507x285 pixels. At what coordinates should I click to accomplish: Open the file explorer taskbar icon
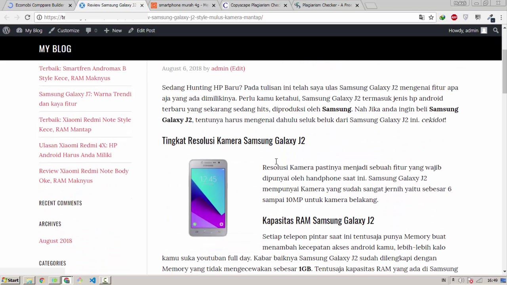click(29, 280)
